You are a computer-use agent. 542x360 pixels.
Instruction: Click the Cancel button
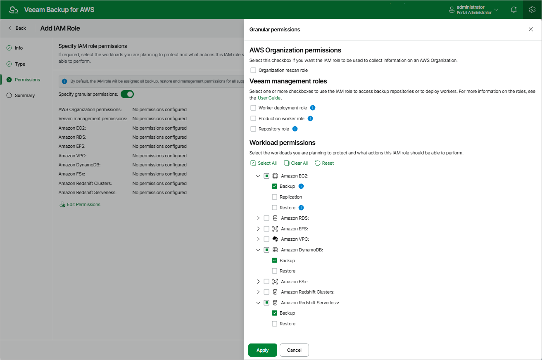294,350
